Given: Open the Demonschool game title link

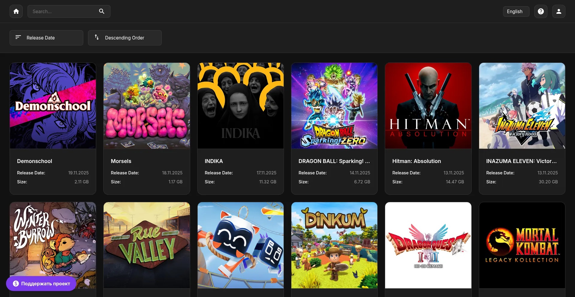Looking at the screenshot, I should [34, 161].
